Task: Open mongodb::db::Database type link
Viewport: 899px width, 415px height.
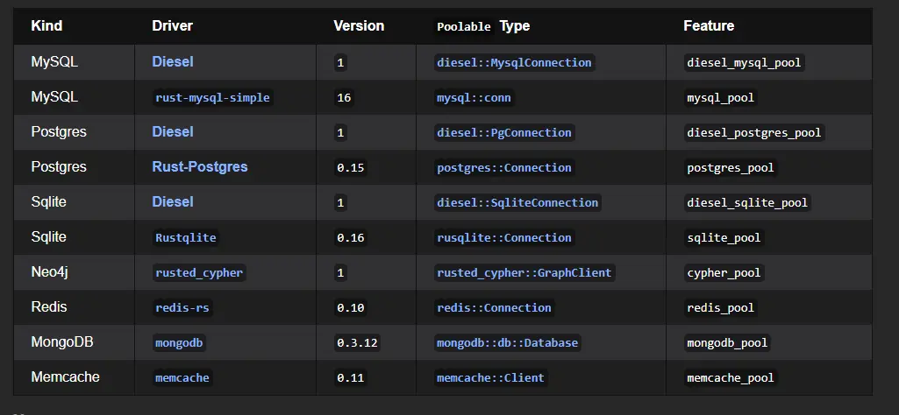Action: 508,343
